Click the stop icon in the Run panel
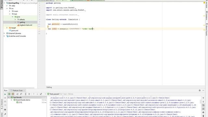Image resolution: width=208 pixels, height=117 pixels. pyautogui.click(x=5, y=98)
